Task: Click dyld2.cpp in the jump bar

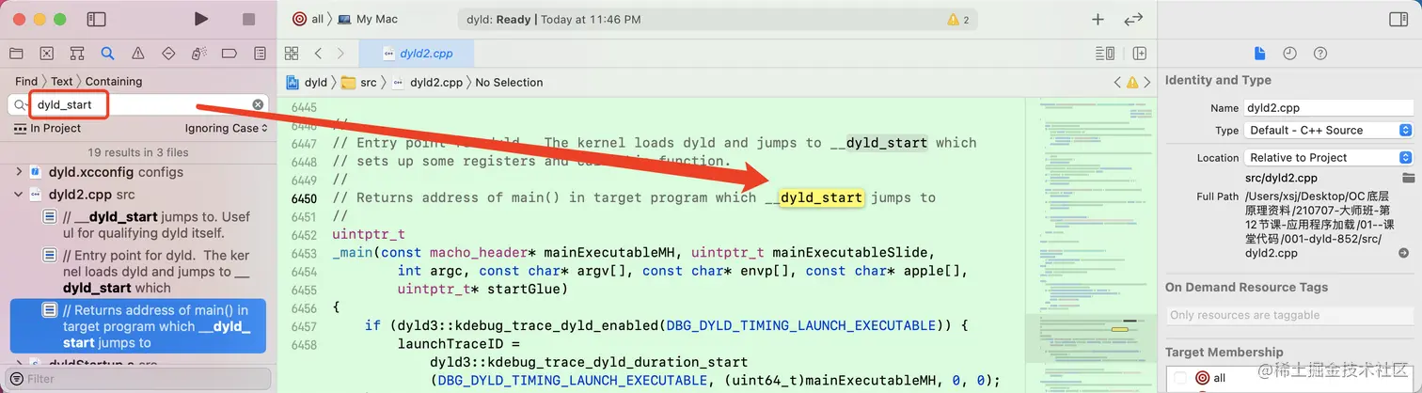Action: (427, 82)
